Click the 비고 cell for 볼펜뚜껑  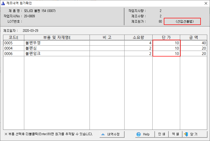click(x=107, y=43)
